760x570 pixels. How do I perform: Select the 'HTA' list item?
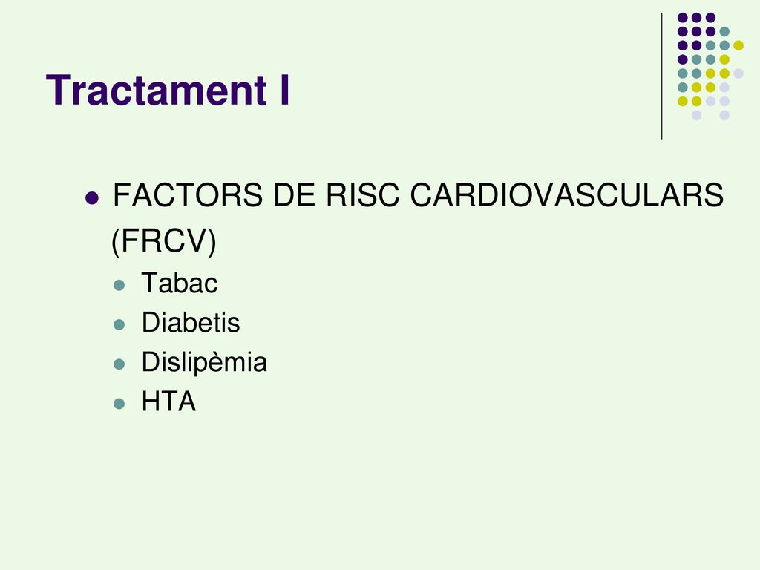(168, 402)
